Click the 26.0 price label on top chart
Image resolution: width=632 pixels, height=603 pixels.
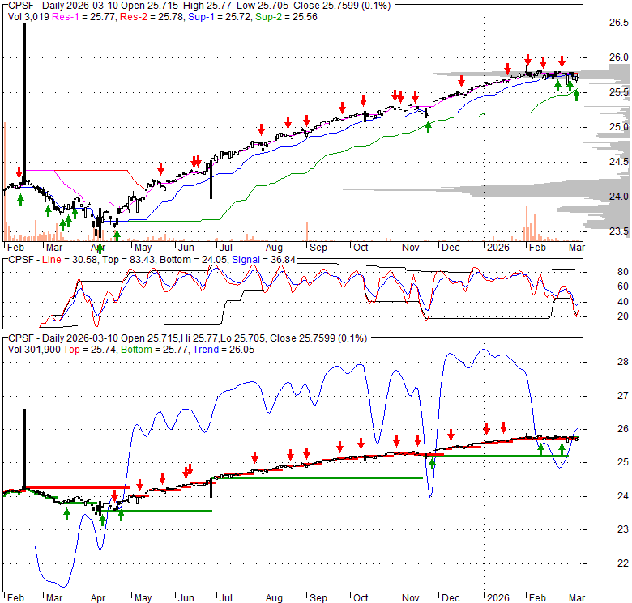[619, 57]
